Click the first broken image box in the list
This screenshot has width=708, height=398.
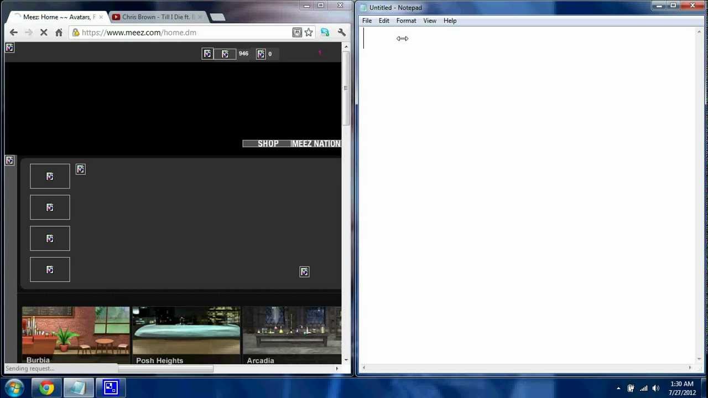[x=50, y=176]
